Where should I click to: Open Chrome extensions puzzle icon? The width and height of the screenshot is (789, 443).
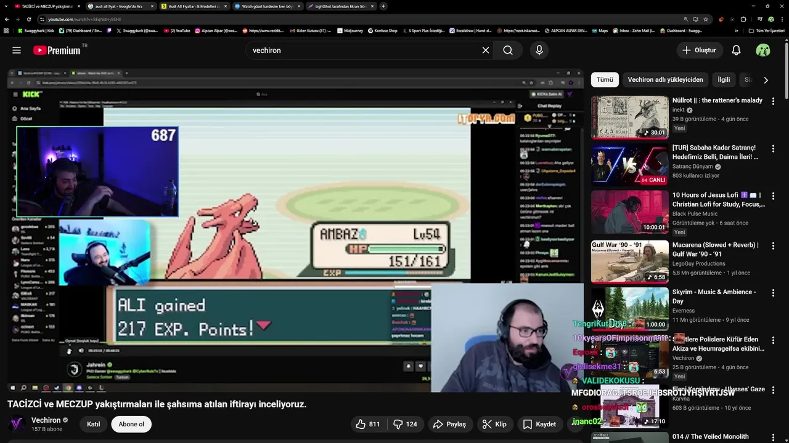tap(743, 19)
